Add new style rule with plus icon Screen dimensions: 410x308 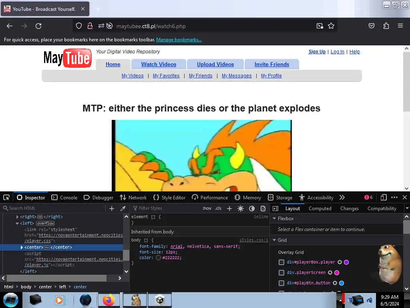pos(229,209)
